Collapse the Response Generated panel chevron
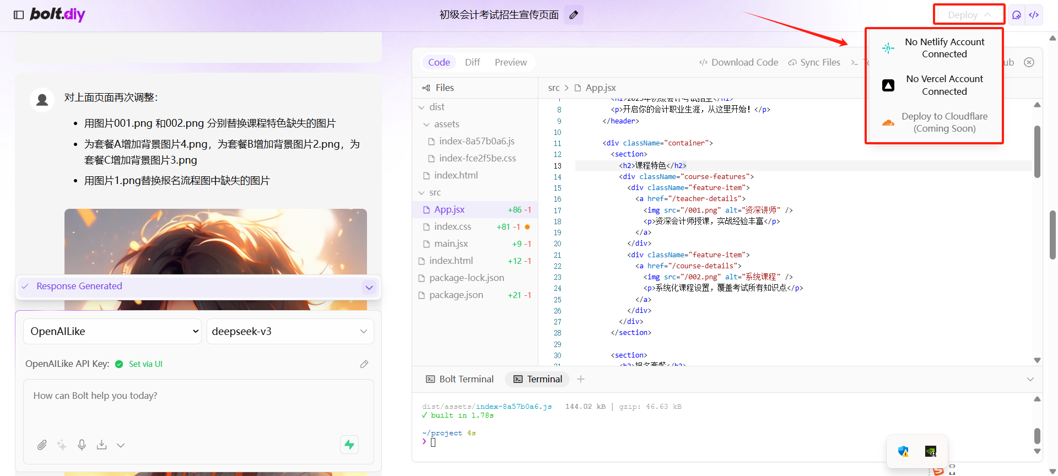The image size is (1058, 476). [x=369, y=287]
